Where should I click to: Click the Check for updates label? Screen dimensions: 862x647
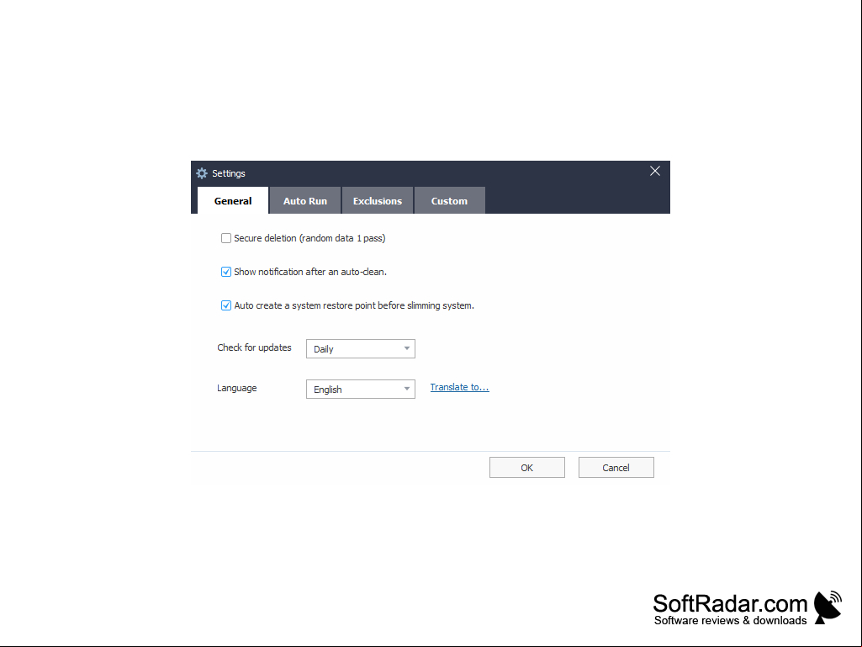click(254, 347)
